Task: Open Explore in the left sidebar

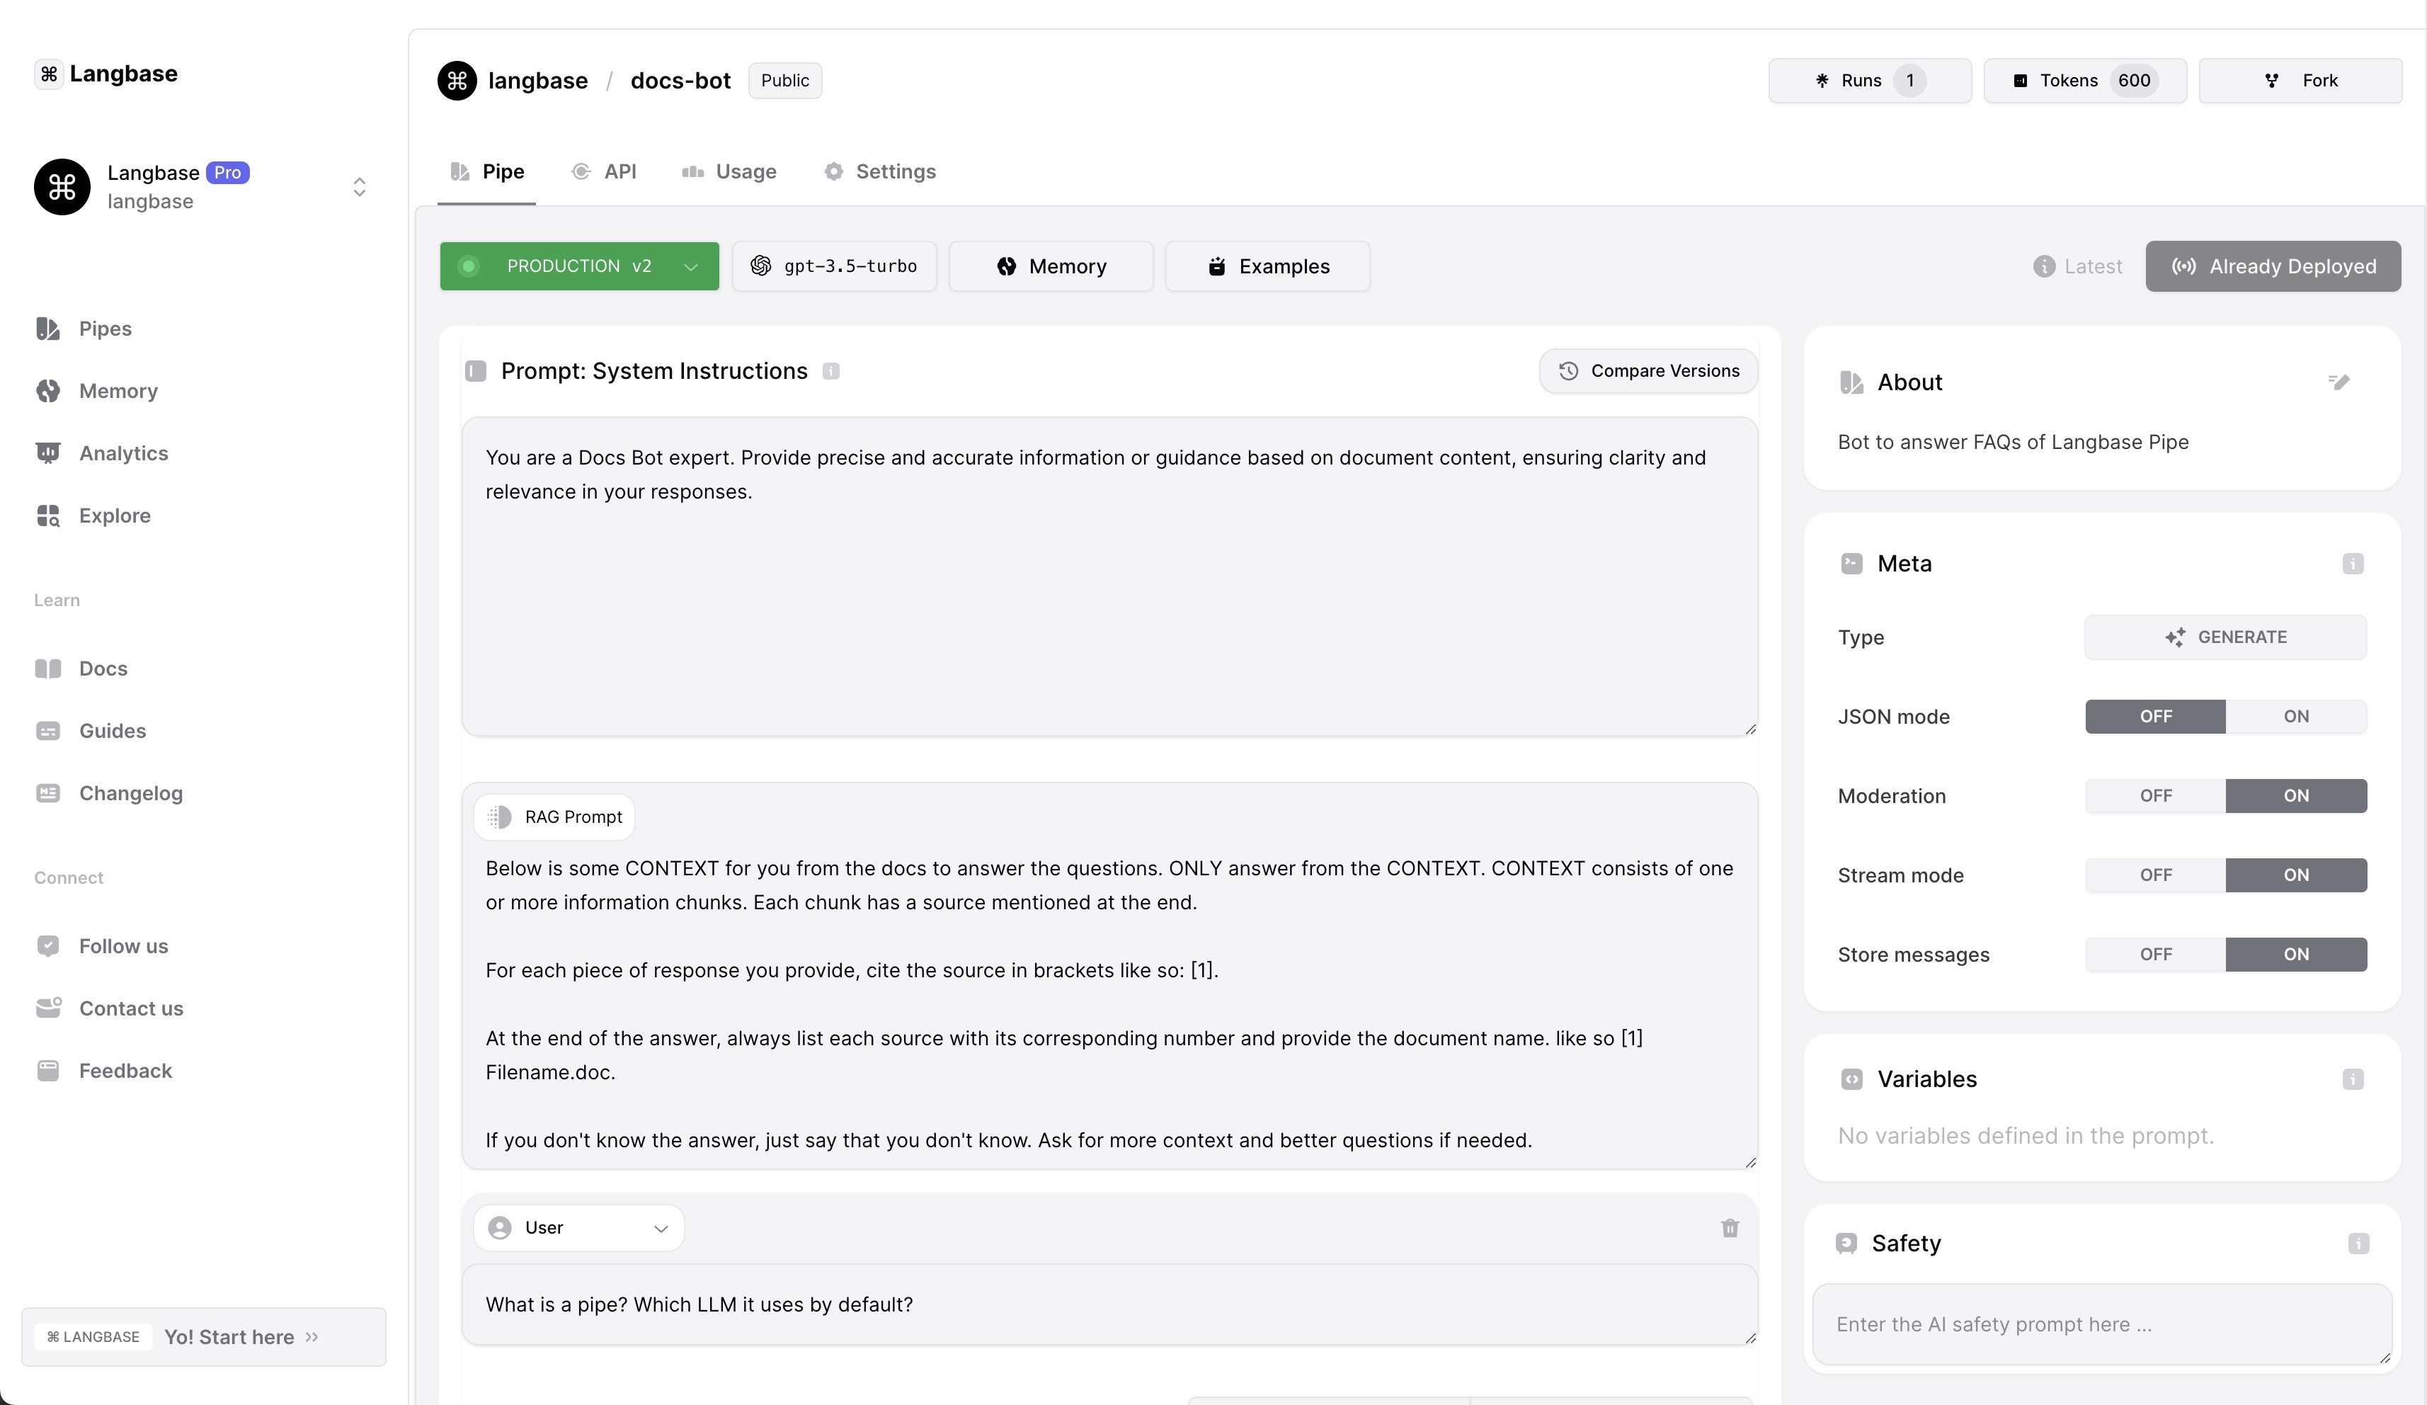Action: tap(114, 516)
